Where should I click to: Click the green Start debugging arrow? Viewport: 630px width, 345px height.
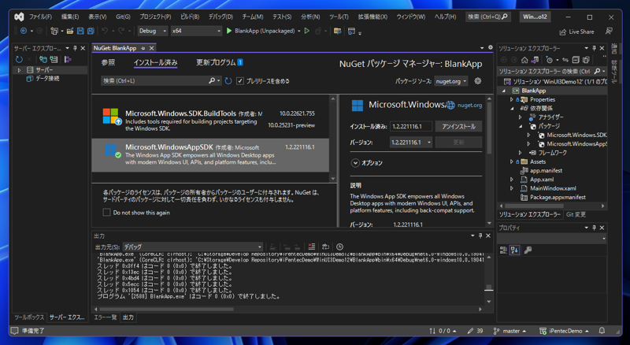pos(229,31)
